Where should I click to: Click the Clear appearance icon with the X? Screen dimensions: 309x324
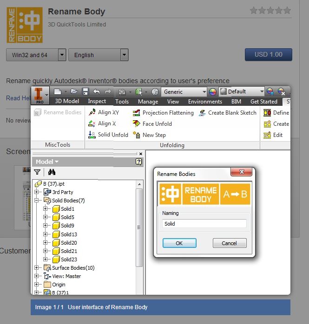[282, 91]
